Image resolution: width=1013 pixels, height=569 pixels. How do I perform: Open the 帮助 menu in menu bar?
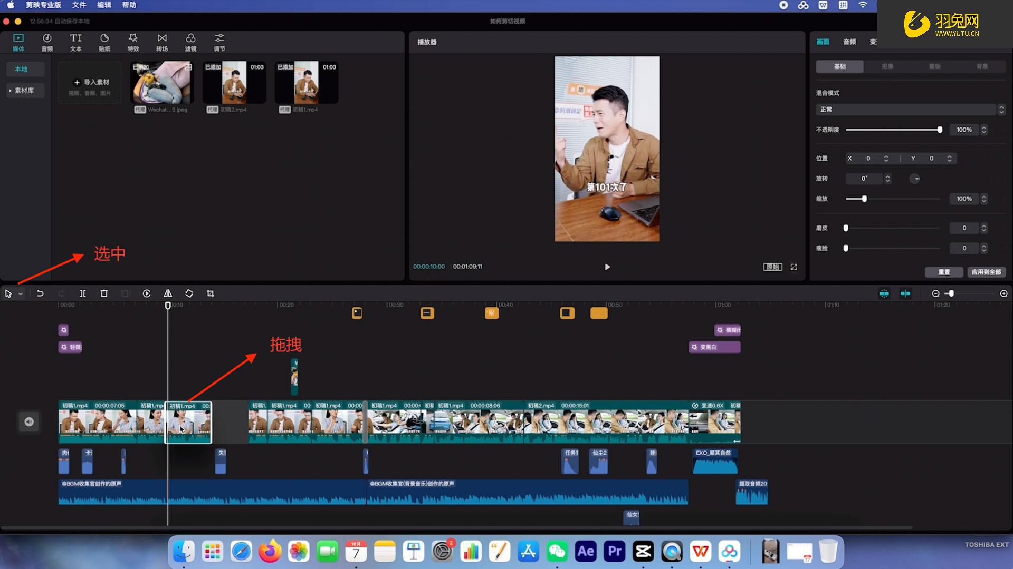tap(129, 5)
